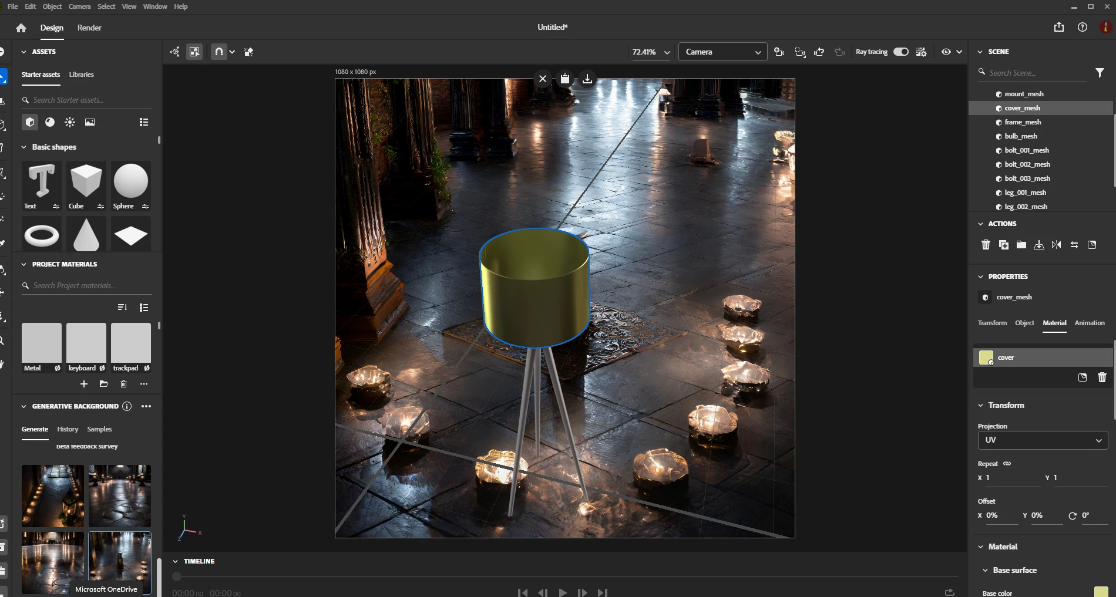Open the zoom percentage dropdown

click(x=667, y=52)
